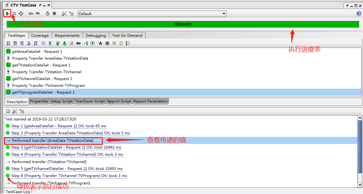363x194 pixels.
Task: Open the Requirements tab
Action: click(67, 35)
